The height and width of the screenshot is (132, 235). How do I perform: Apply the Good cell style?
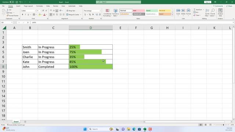click(x=152, y=11)
